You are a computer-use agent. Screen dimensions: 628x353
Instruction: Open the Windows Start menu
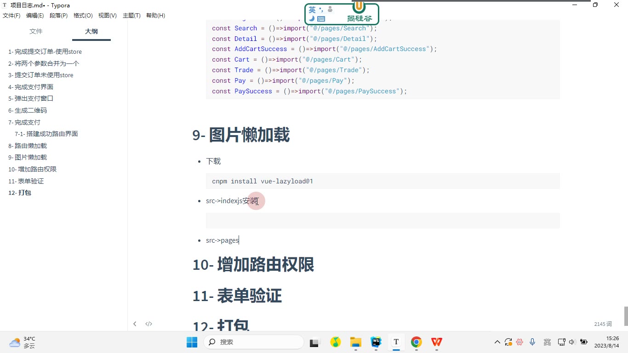tap(192, 342)
